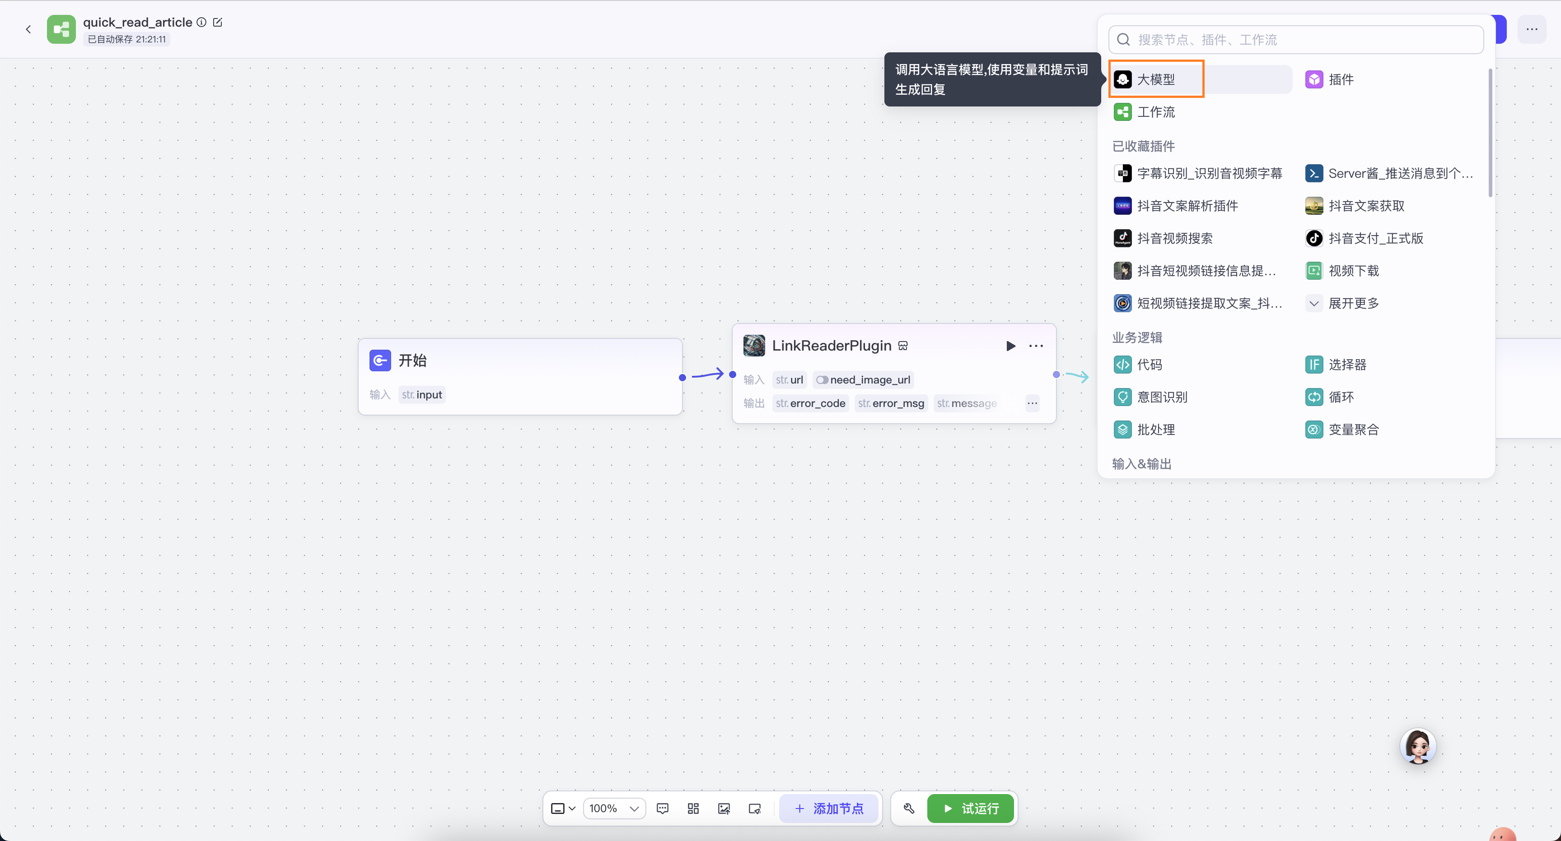Run LinkReaderPlugin node with play icon
The image size is (1561, 841).
point(1010,346)
